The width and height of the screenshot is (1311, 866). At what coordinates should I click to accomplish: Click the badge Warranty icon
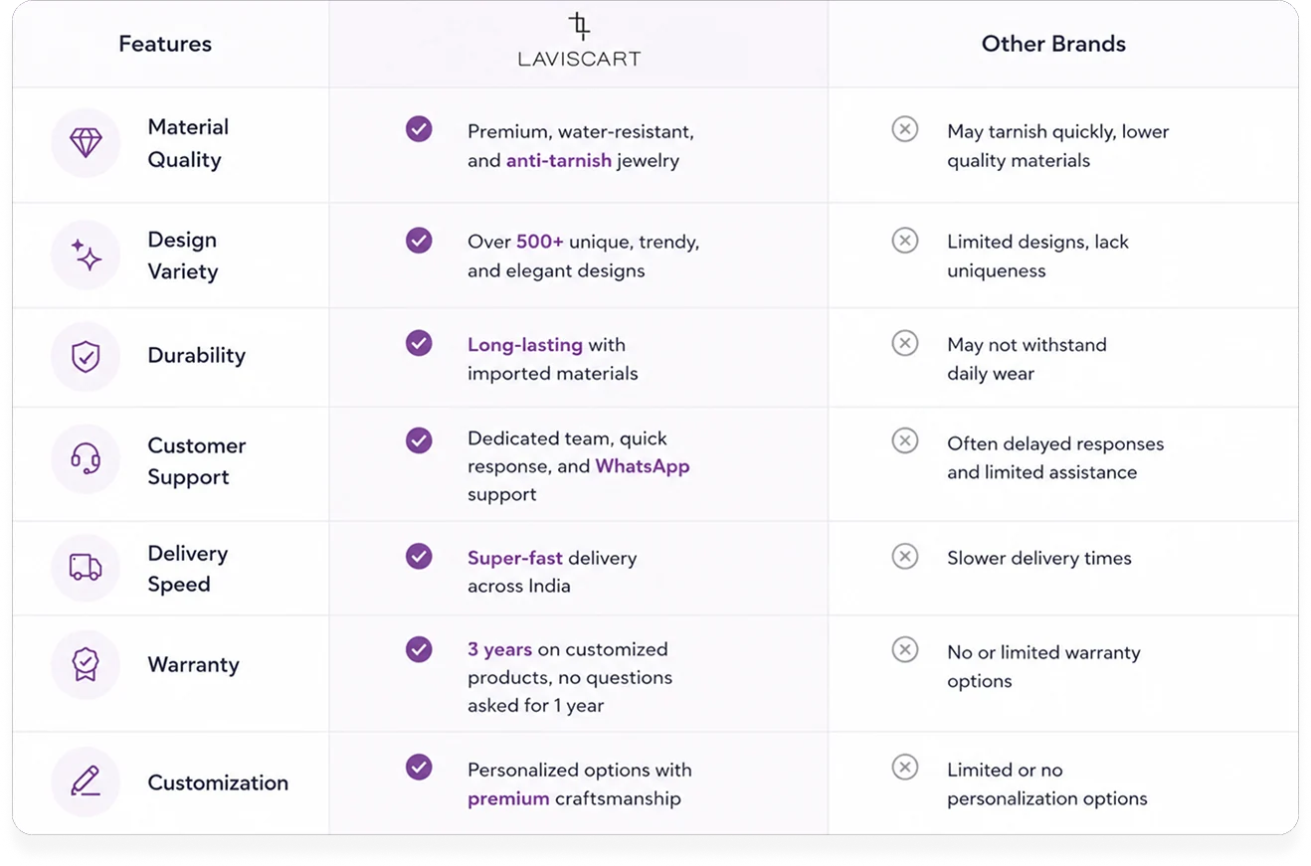point(86,664)
